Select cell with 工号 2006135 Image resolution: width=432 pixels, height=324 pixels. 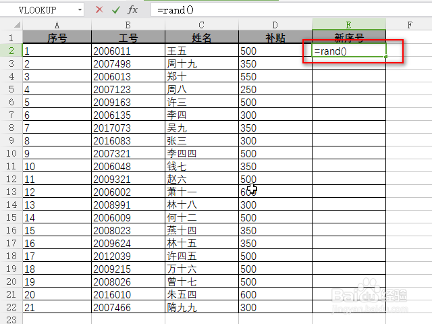click(128, 115)
